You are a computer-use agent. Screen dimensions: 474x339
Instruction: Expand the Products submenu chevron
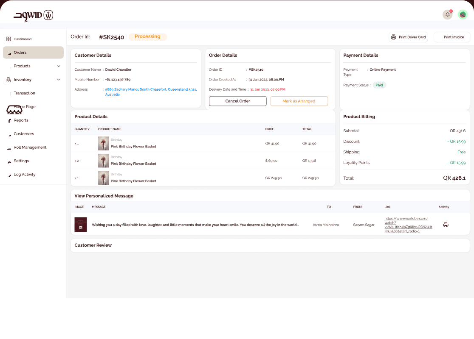coord(59,66)
